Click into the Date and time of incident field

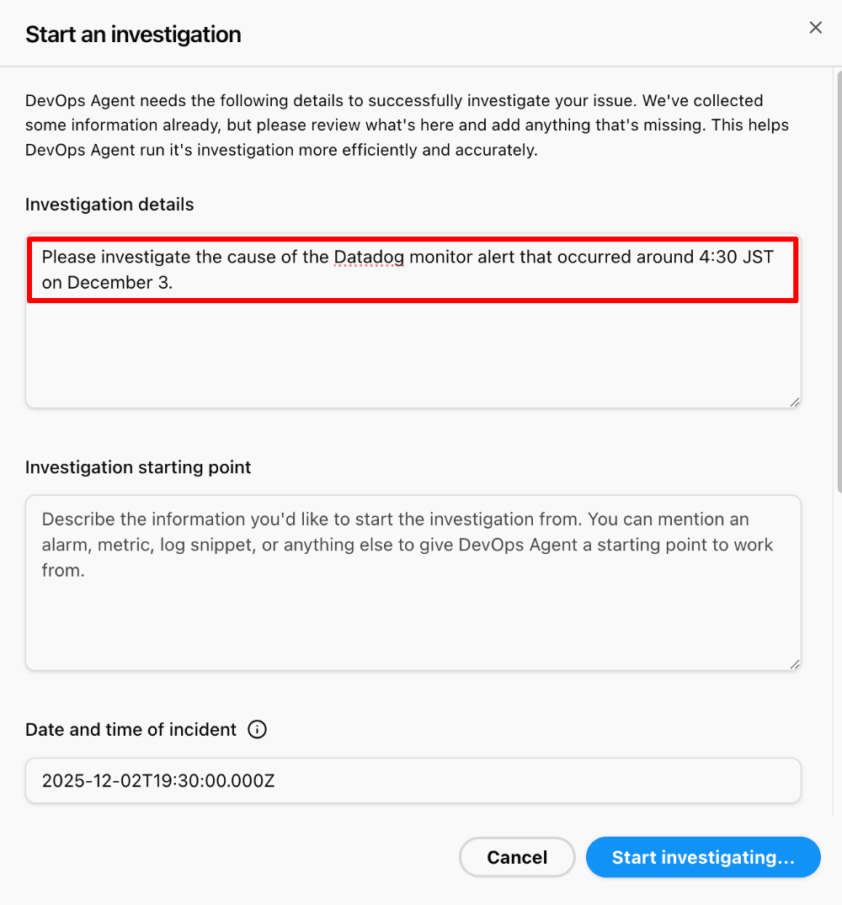(x=413, y=780)
